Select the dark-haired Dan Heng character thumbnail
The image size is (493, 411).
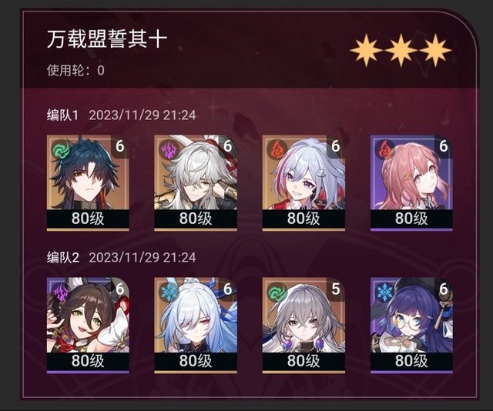point(88,183)
